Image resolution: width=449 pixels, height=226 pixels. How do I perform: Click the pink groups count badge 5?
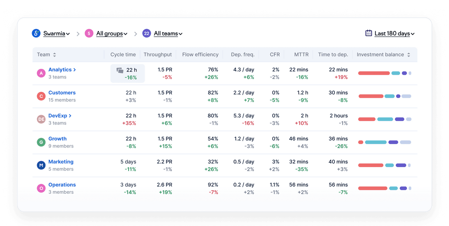click(89, 33)
